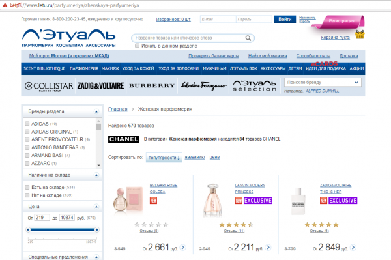
Task: Click the search magnifier icon
Action: (248, 38)
